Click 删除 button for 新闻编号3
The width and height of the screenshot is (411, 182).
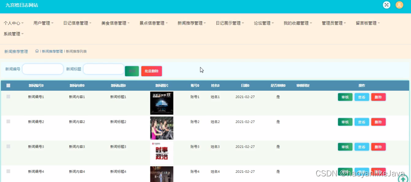pyautogui.click(x=378, y=147)
